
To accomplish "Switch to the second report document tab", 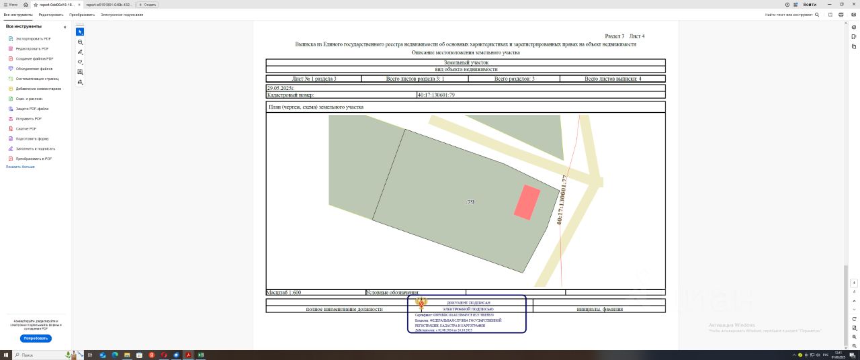I will (x=107, y=4).
